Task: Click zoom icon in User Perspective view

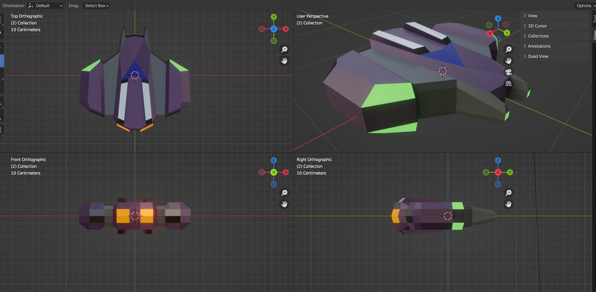Action: [508, 50]
